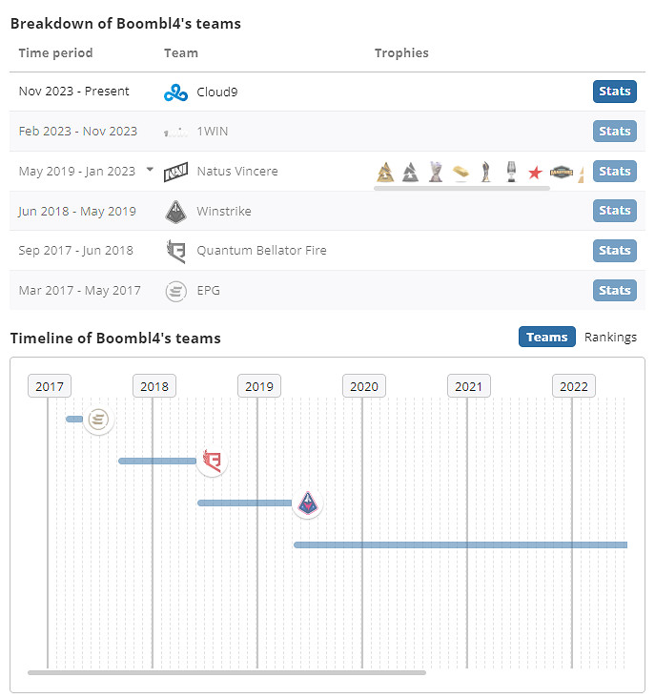The width and height of the screenshot is (655, 698).
Task: Click Winstrike logo marker on timeline
Action: [307, 503]
